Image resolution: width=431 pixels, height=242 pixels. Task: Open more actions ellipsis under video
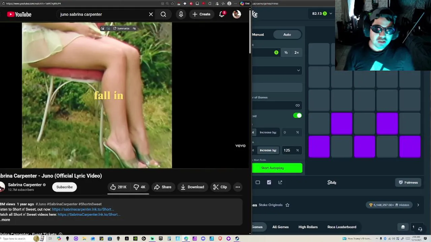coord(238,187)
